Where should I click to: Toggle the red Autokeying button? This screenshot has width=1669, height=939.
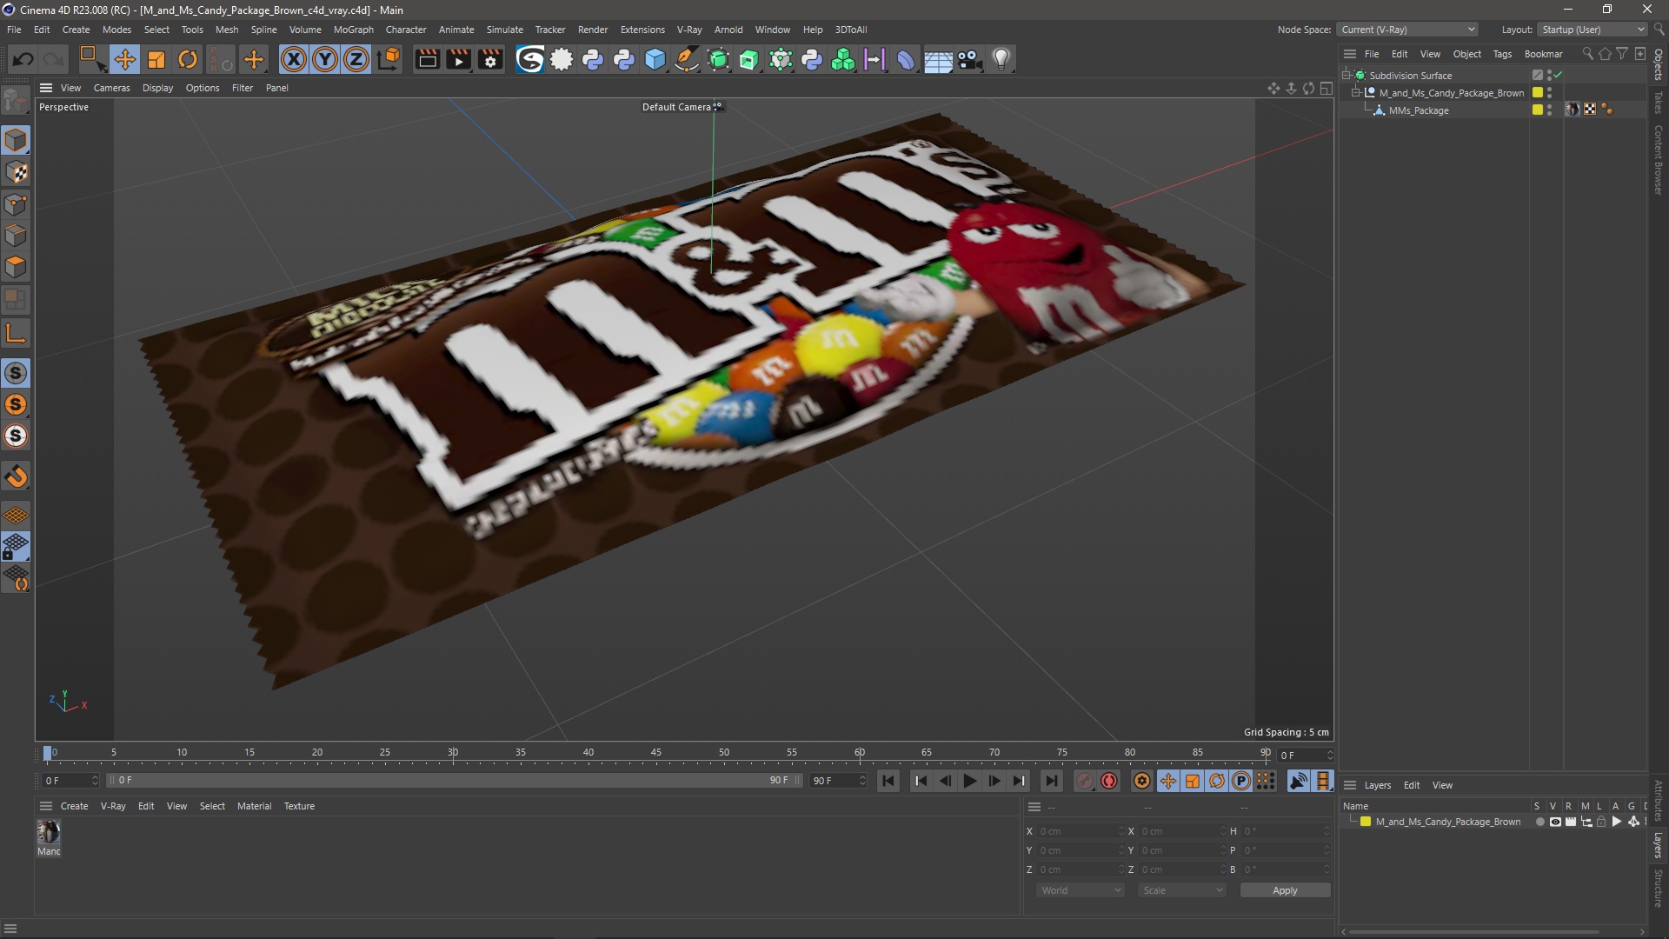click(1109, 781)
